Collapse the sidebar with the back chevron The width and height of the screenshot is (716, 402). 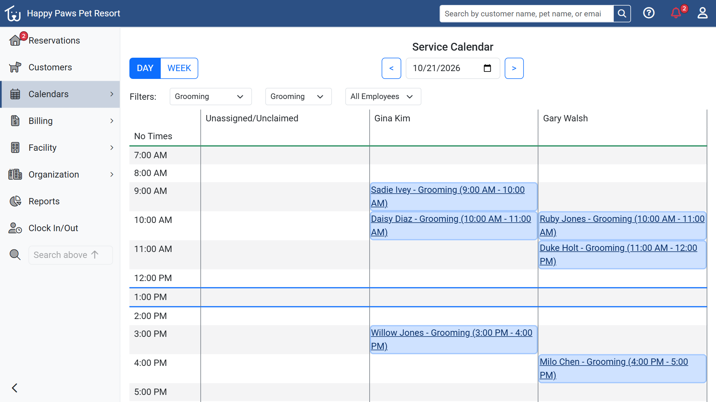(x=15, y=388)
